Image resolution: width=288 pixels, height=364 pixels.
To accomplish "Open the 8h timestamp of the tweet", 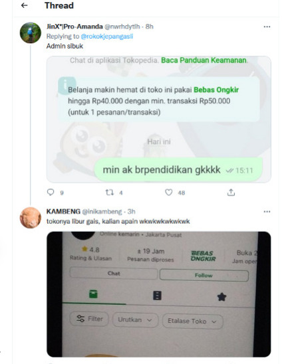I will [x=150, y=27].
